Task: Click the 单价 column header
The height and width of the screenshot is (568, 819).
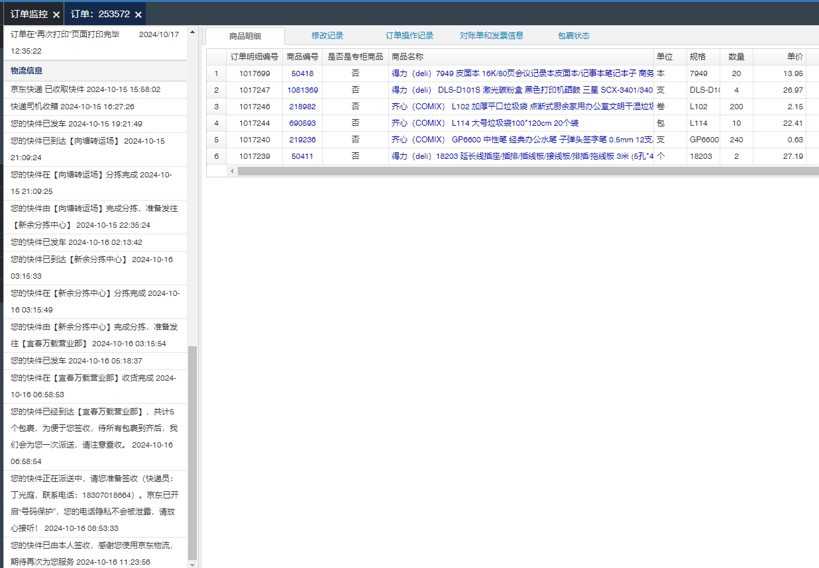Action: (779, 57)
